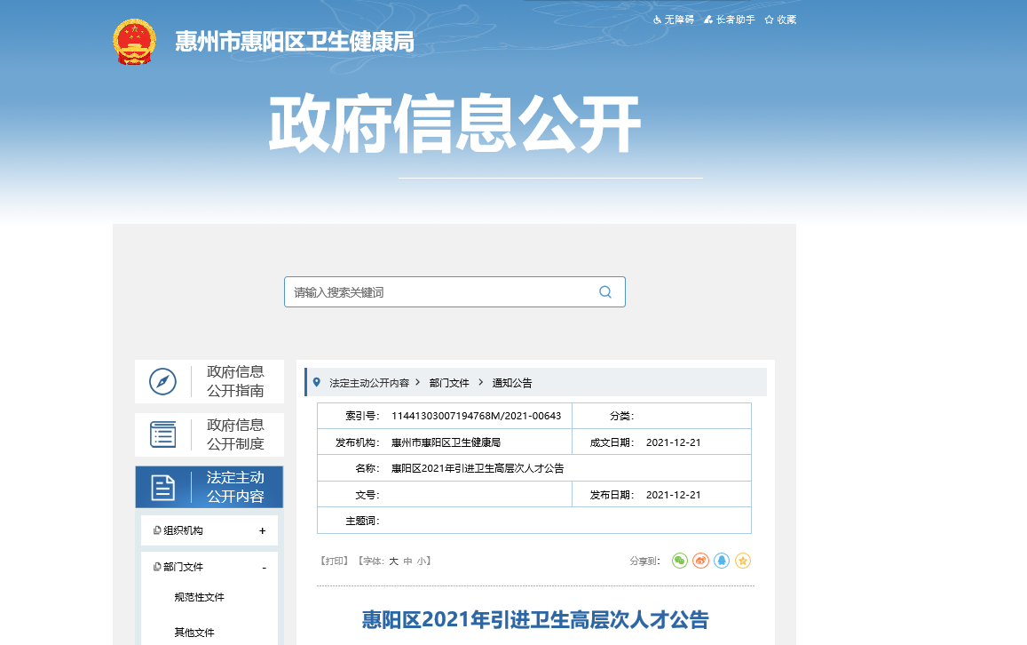Focus the 请输入搜索关键词 search field

(439, 291)
